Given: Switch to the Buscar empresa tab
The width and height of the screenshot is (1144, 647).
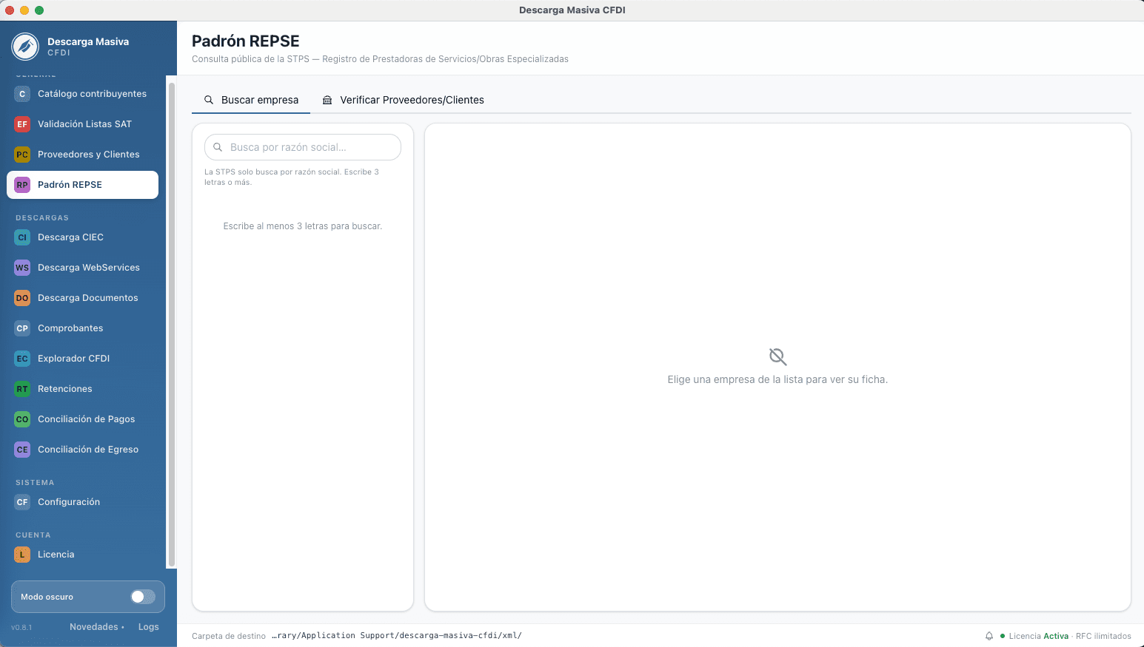Looking at the screenshot, I should click(x=251, y=100).
